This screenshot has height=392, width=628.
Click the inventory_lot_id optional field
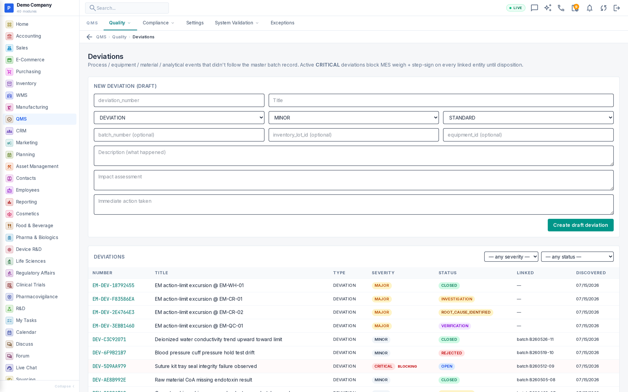coord(354,135)
